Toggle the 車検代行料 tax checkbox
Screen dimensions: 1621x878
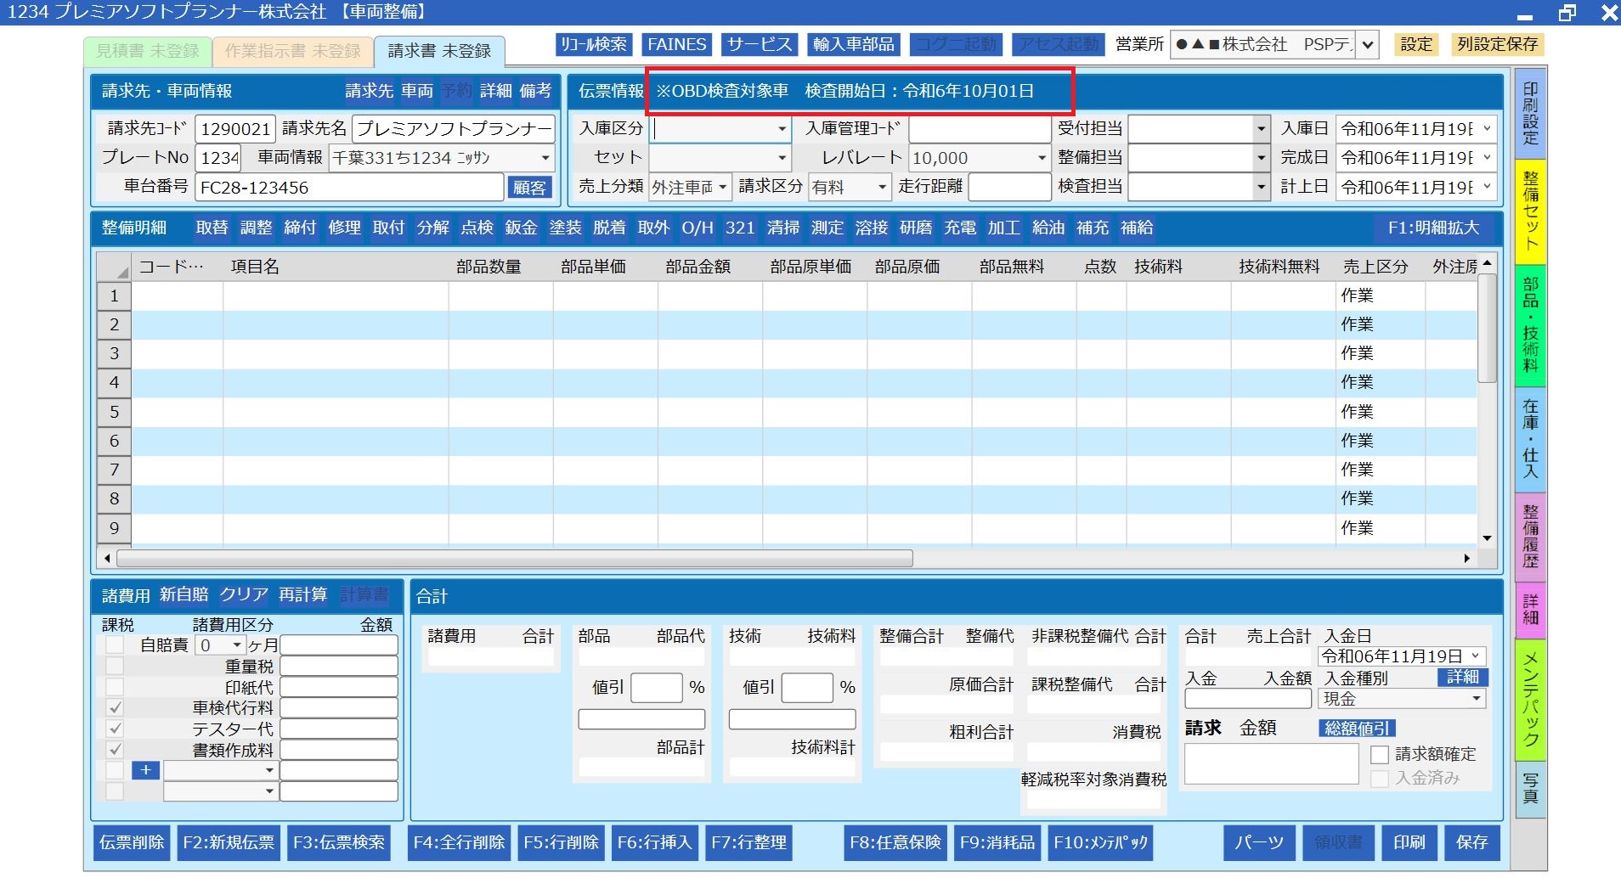coord(116,707)
